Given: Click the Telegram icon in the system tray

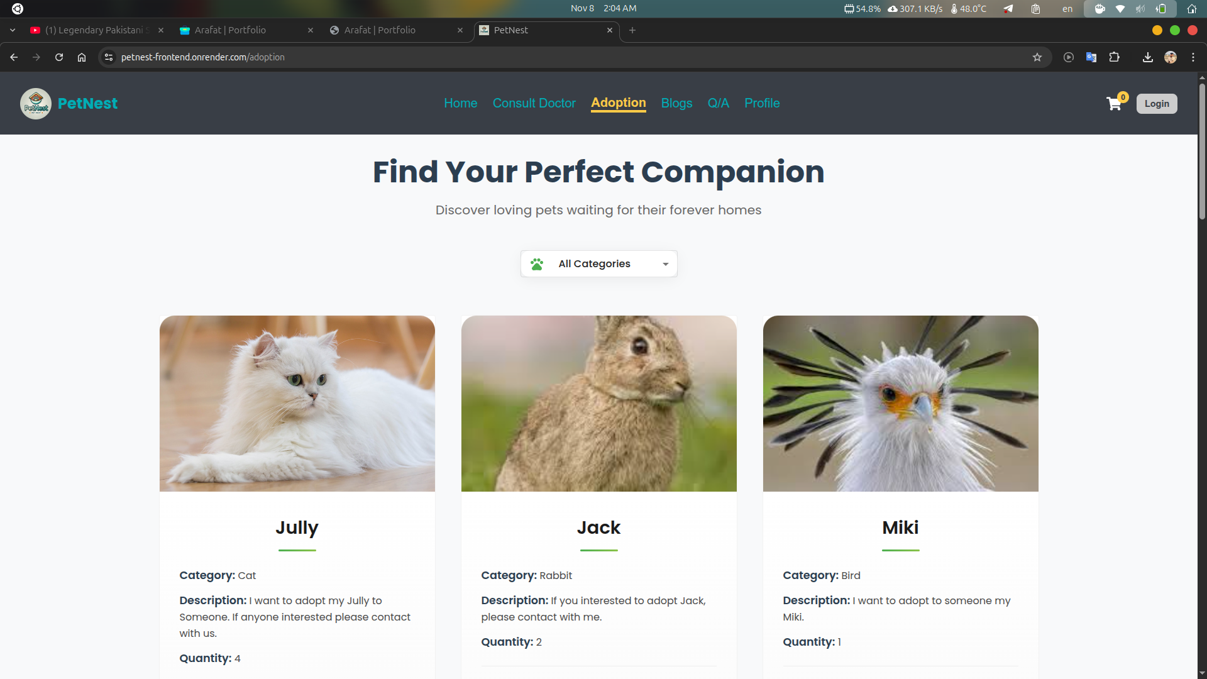Looking at the screenshot, I should (1008, 9).
